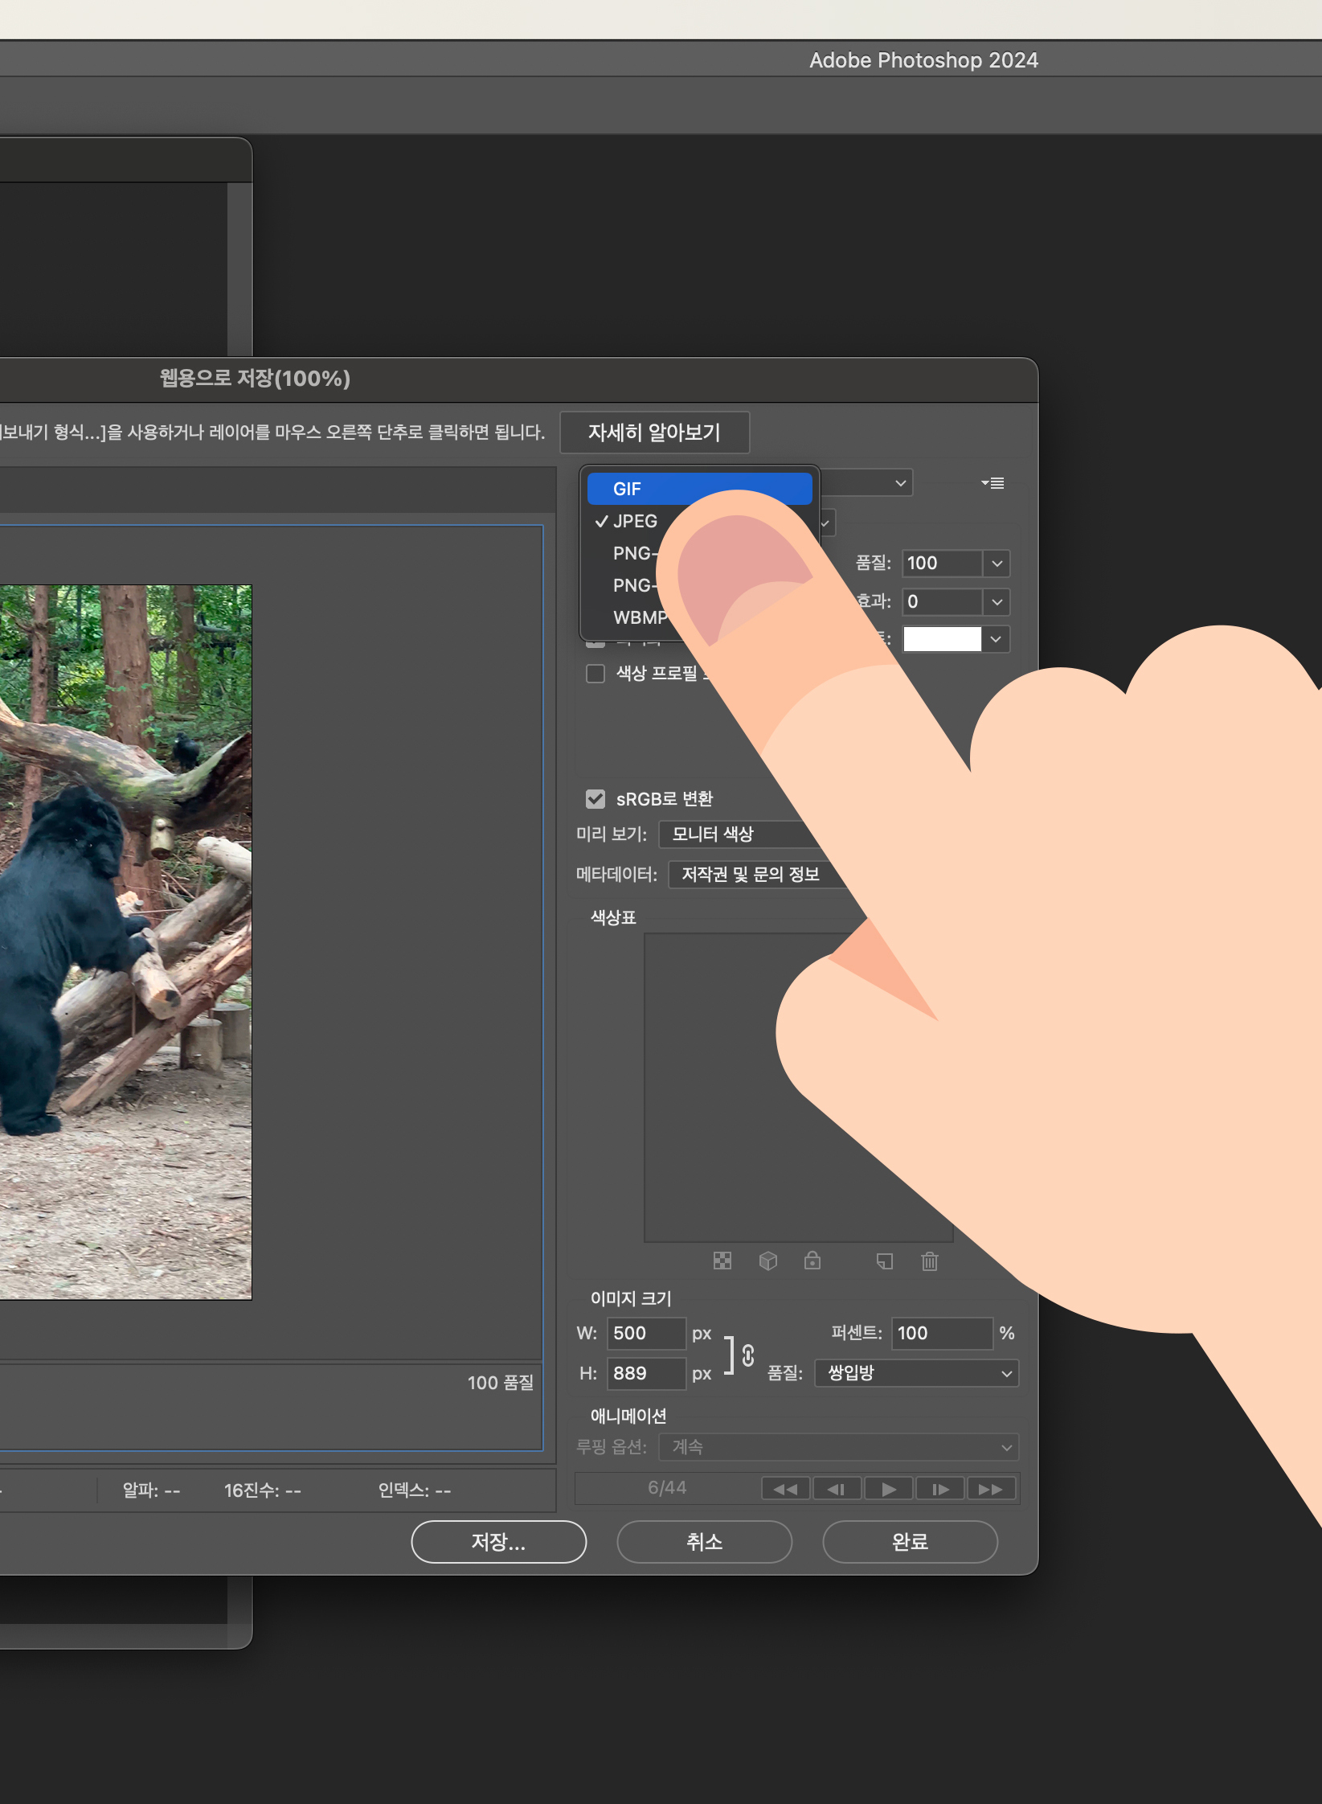
Task: Click the 색상표 section label
Action: (x=613, y=917)
